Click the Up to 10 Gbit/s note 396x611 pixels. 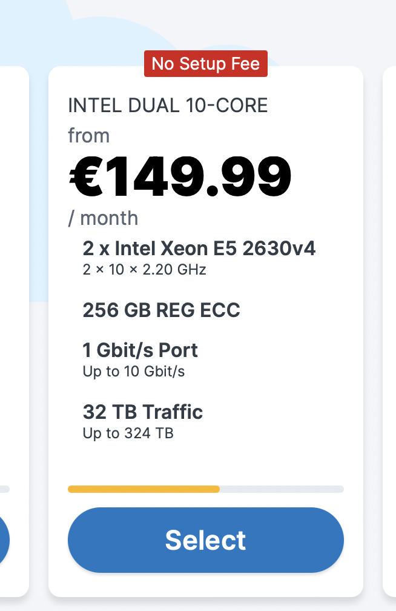(133, 372)
